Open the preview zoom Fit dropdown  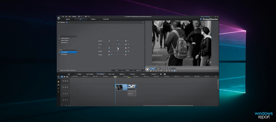pyautogui.click(x=173, y=68)
